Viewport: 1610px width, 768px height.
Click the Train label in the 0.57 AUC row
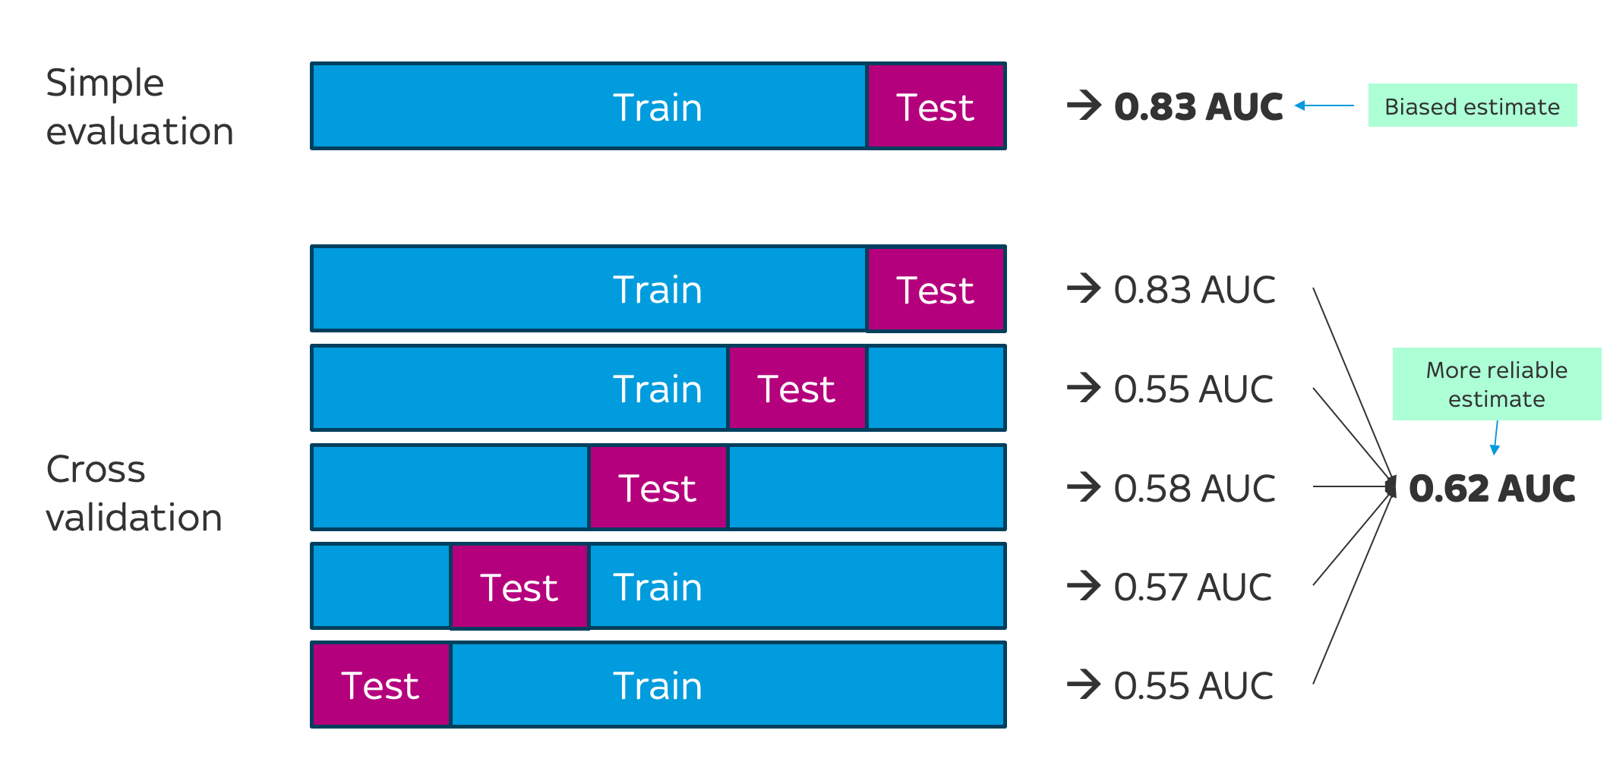click(x=658, y=587)
